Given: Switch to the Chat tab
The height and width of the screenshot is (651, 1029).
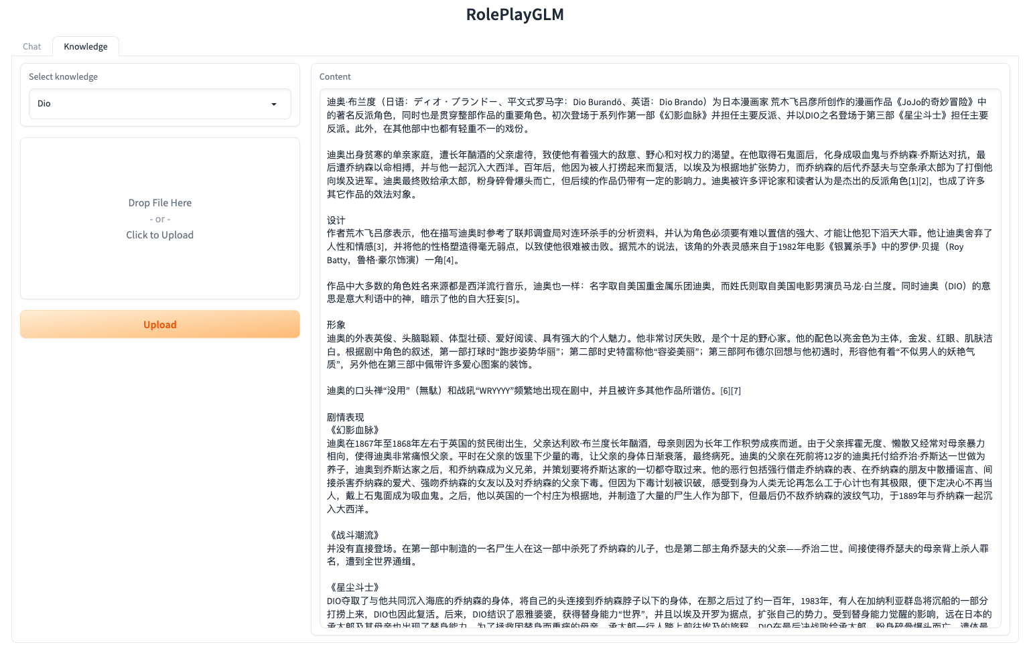Looking at the screenshot, I should [x=31, y=46].
